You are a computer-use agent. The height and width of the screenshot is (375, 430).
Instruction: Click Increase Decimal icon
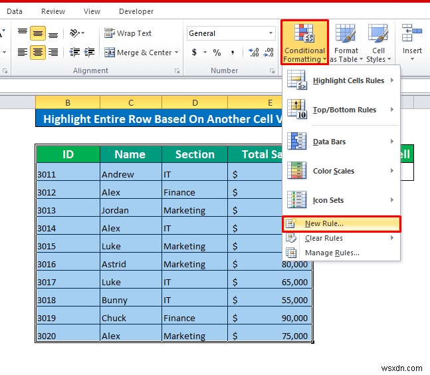[x=253, y=52]
